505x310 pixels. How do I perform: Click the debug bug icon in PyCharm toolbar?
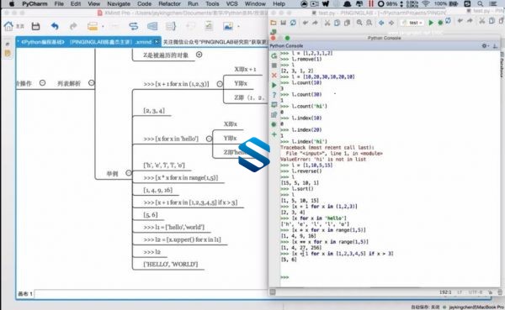(440, 23)
